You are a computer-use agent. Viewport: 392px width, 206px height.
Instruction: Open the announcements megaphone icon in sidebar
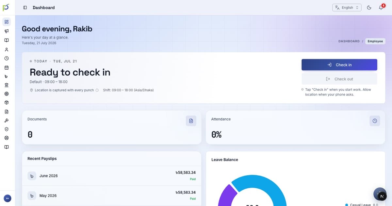tap(7, 31)
